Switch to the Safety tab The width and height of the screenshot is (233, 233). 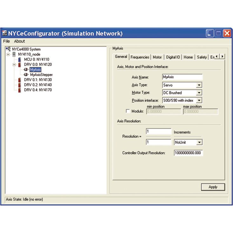pos(202,57)
